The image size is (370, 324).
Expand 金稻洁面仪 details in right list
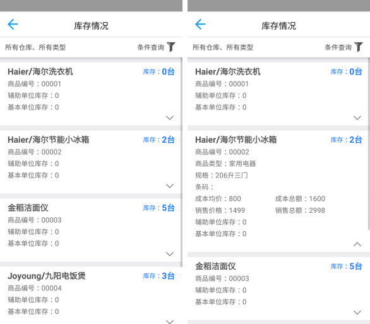tap(357, 313)
